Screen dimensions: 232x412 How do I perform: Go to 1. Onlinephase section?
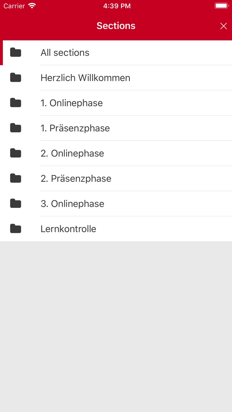[72, 103]
